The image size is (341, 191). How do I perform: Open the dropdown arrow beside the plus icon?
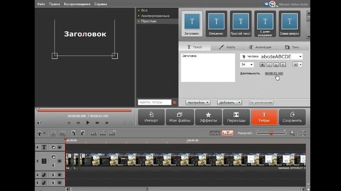44,133
